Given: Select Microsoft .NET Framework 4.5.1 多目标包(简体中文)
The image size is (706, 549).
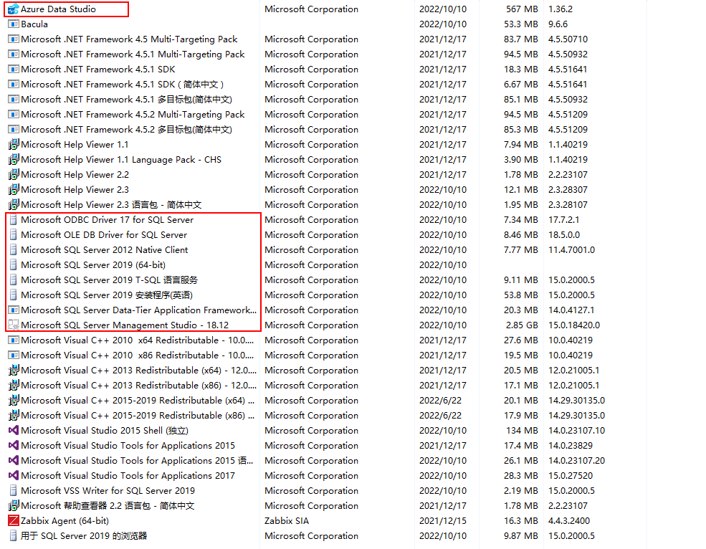Looking at the screenshot, I should tap(127, 100).
